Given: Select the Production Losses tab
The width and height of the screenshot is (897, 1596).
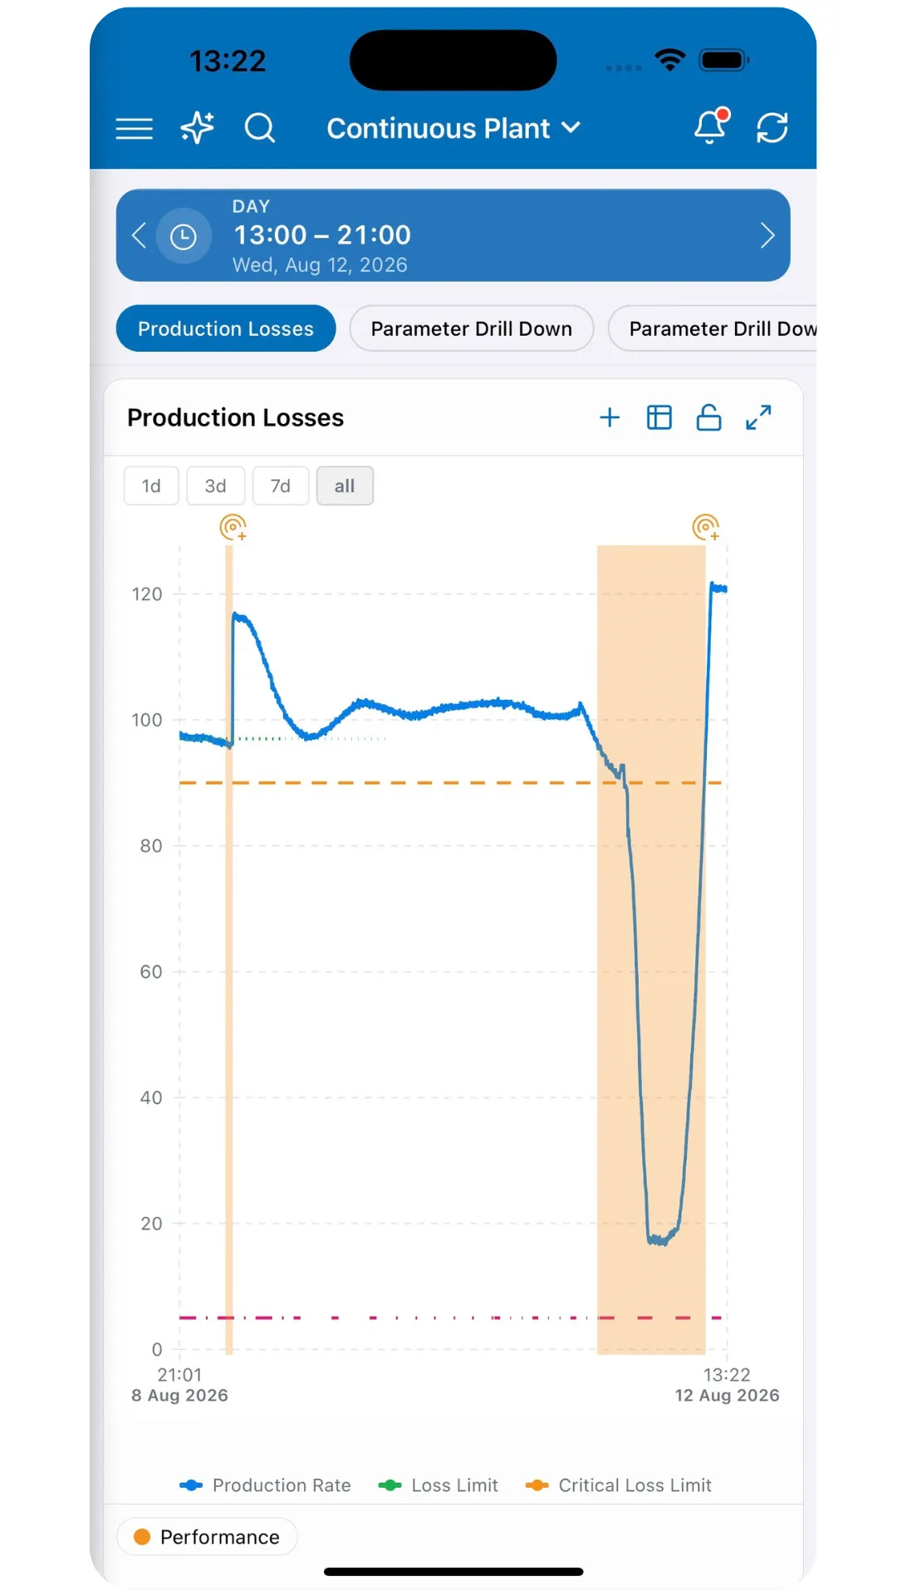Looking at the screenshot, I should coord(226,328).
